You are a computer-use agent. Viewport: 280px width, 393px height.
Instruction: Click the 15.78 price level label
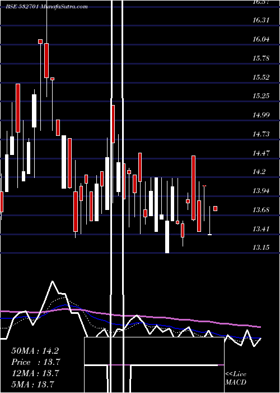click(261, 58)
